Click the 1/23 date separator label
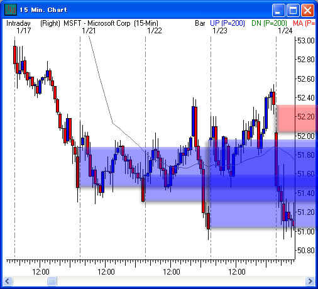Screen dimensions: 318x289 click(x=220, y=31)
